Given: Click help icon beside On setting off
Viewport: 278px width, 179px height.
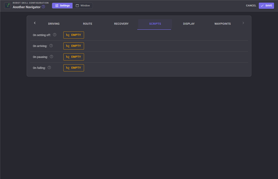Looking at the screenshot, I should (x=55, y=35).
